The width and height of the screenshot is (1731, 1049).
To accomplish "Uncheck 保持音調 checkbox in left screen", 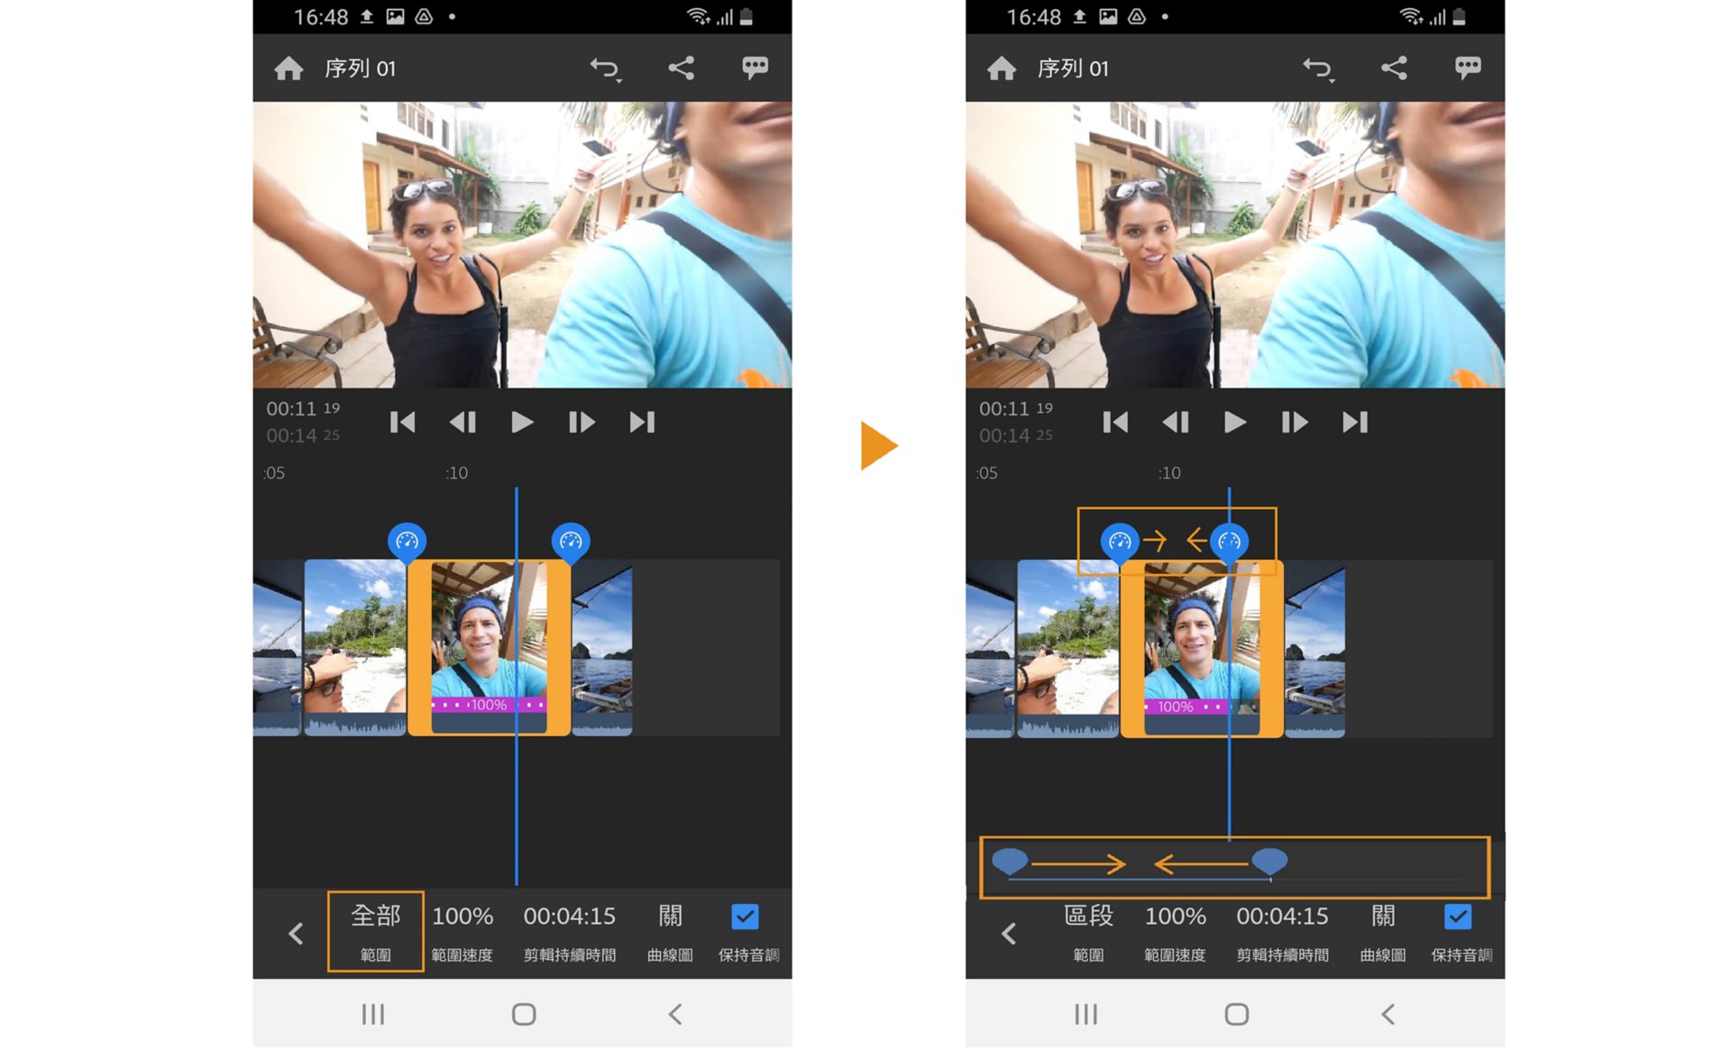I will click(745, 917).
